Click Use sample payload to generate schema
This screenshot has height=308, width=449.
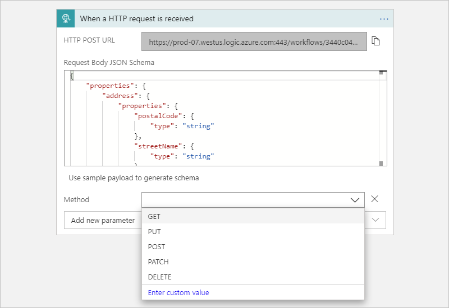point(134,178)
